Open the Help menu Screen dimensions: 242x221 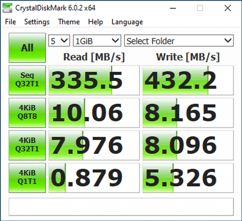(x=95, y=22)
